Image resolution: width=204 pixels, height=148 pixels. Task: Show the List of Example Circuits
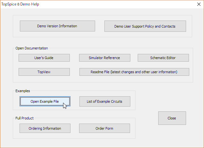[105, 101]
